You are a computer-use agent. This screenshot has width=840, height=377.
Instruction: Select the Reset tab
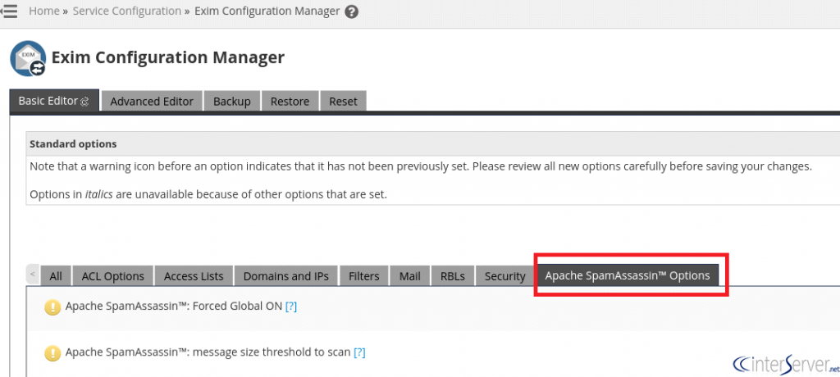(x=343, y=101)
